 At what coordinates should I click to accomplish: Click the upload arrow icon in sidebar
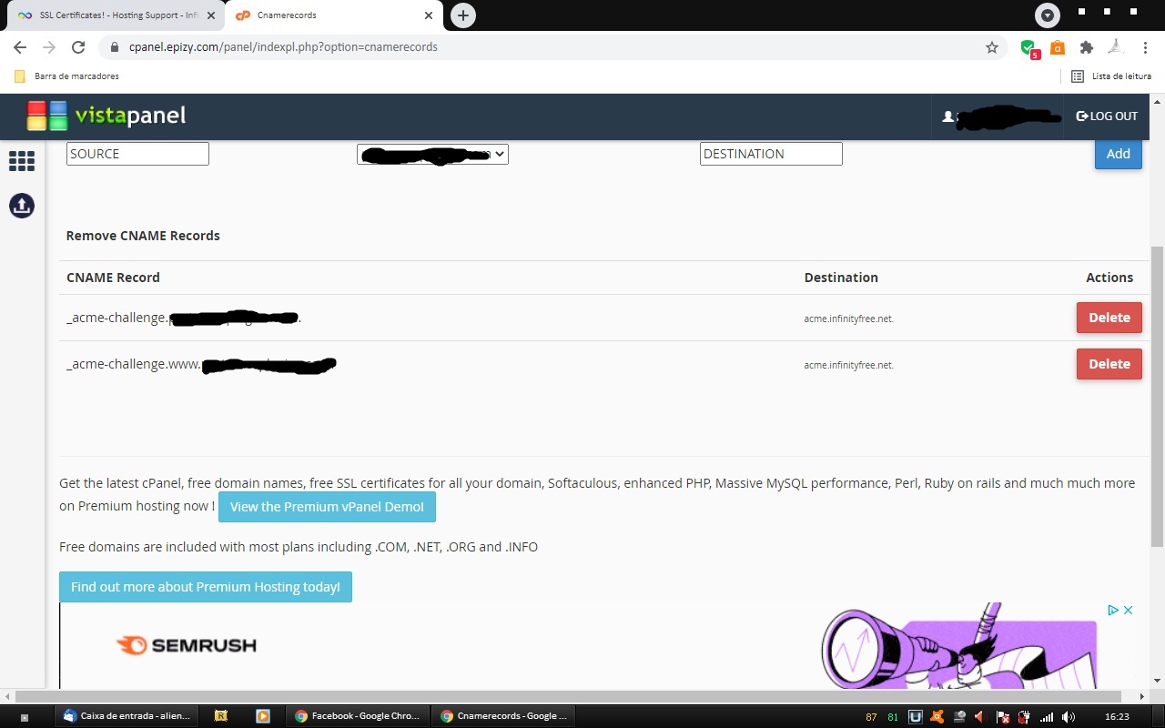[x=22, y=206]
